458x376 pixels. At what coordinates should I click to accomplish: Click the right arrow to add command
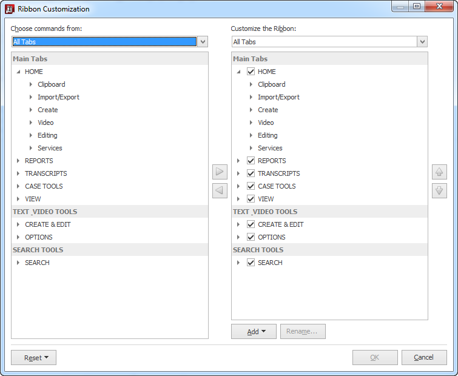(220, 172)
